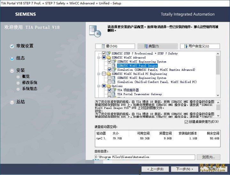Click the 79.7GB size value
This screenshot has width=230, height=175.
click(117, 138)
